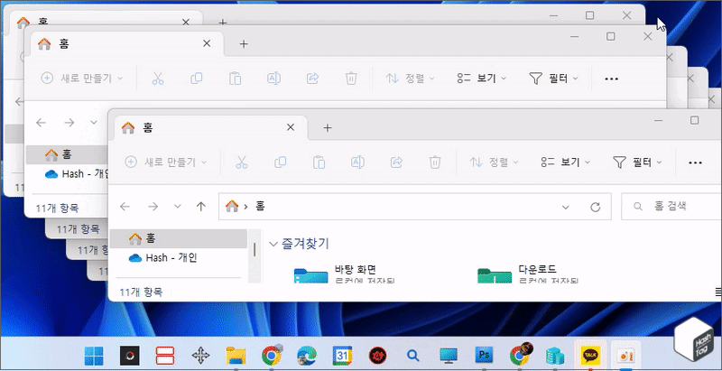Click Share icon in front window toolbar
Viewport: 722px width, 371px height.
tap(396, 162)
